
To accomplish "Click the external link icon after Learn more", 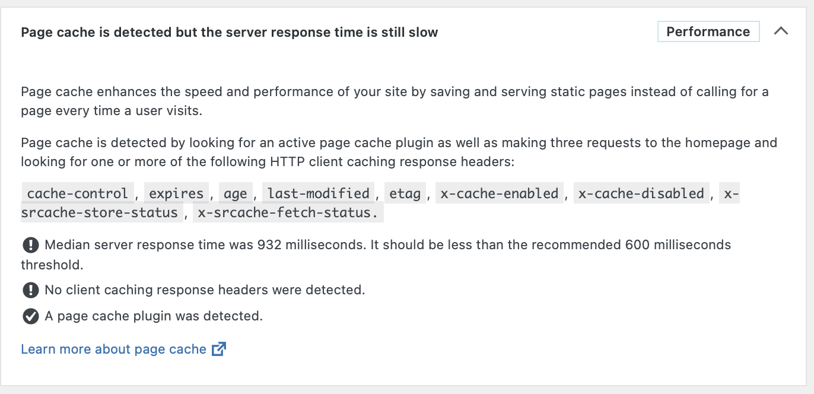I will point(219,349).
